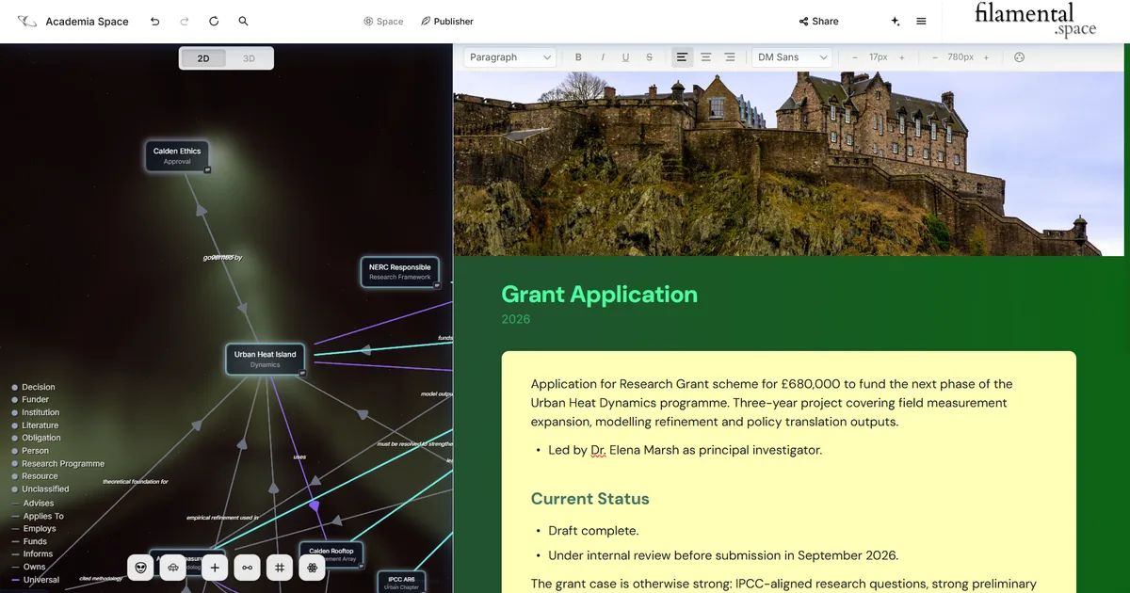Select the Urban Heat Island Dynamics node
The height and width of the screenshot is (593, 1130).
pos(266,359)
